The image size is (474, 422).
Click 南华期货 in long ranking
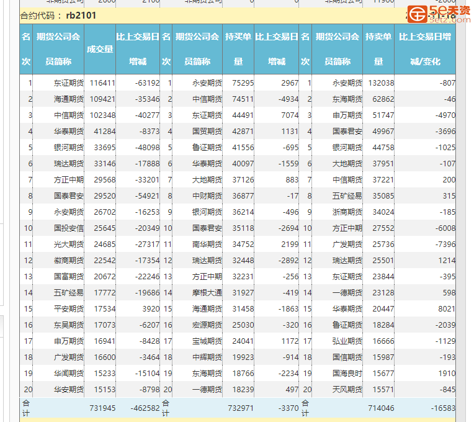(207, 245)
